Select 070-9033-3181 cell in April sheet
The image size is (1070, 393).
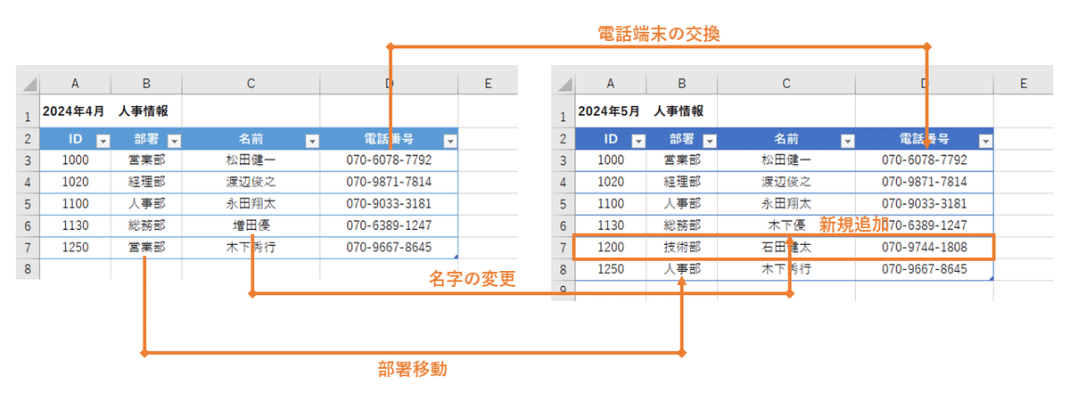389,203
